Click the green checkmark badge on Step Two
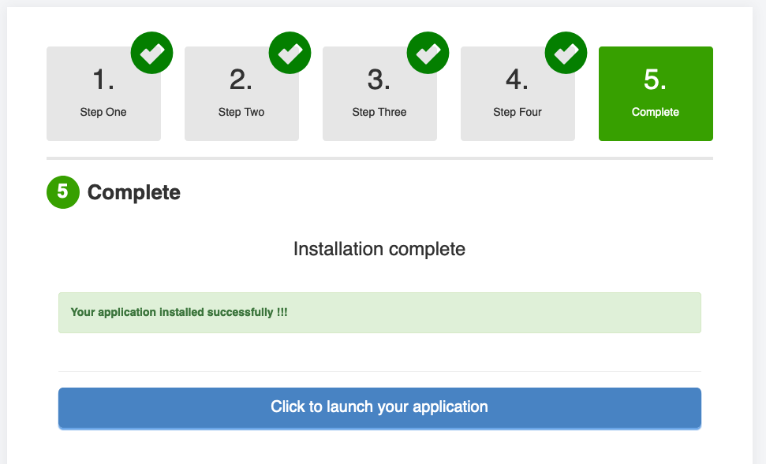Image resolution: width=766 pixels, height=464 pixels. click(x=290, y=54)
